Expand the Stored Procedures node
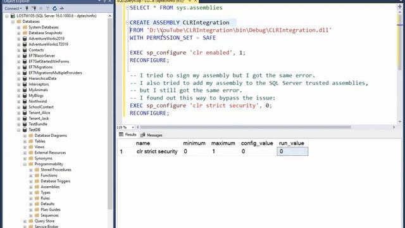This screenshot has height=228, width=405. coord(31,170)
